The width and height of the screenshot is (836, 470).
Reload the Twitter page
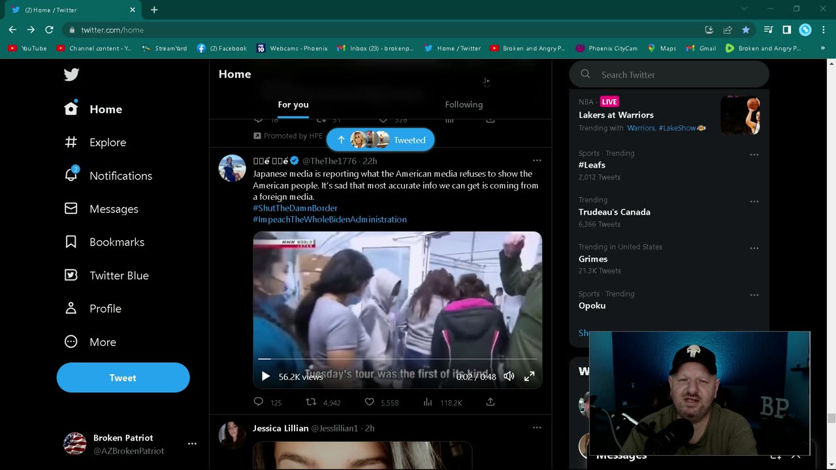click(49, 29)
